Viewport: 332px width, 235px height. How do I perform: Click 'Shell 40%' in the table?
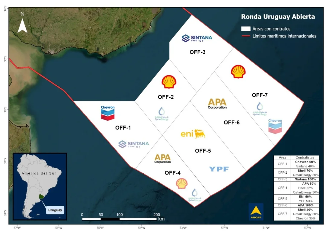click(x=305, y=210)
